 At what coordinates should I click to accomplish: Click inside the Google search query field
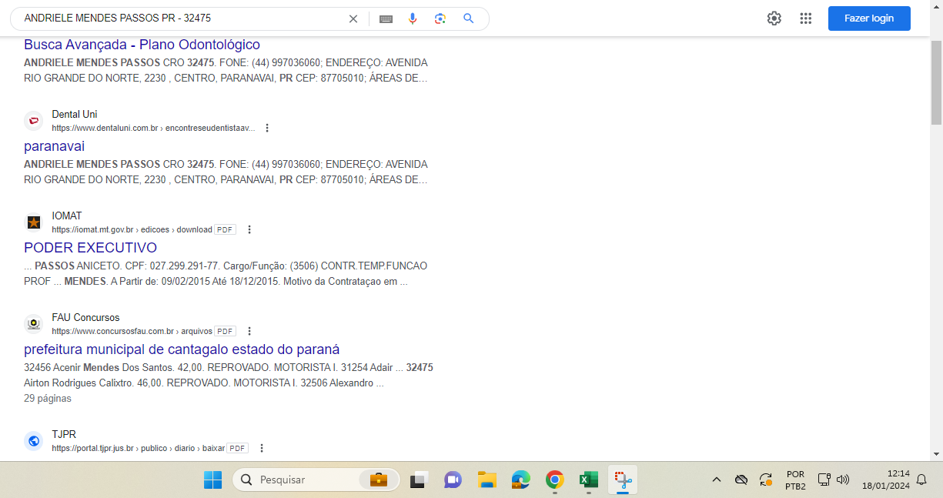181,18
